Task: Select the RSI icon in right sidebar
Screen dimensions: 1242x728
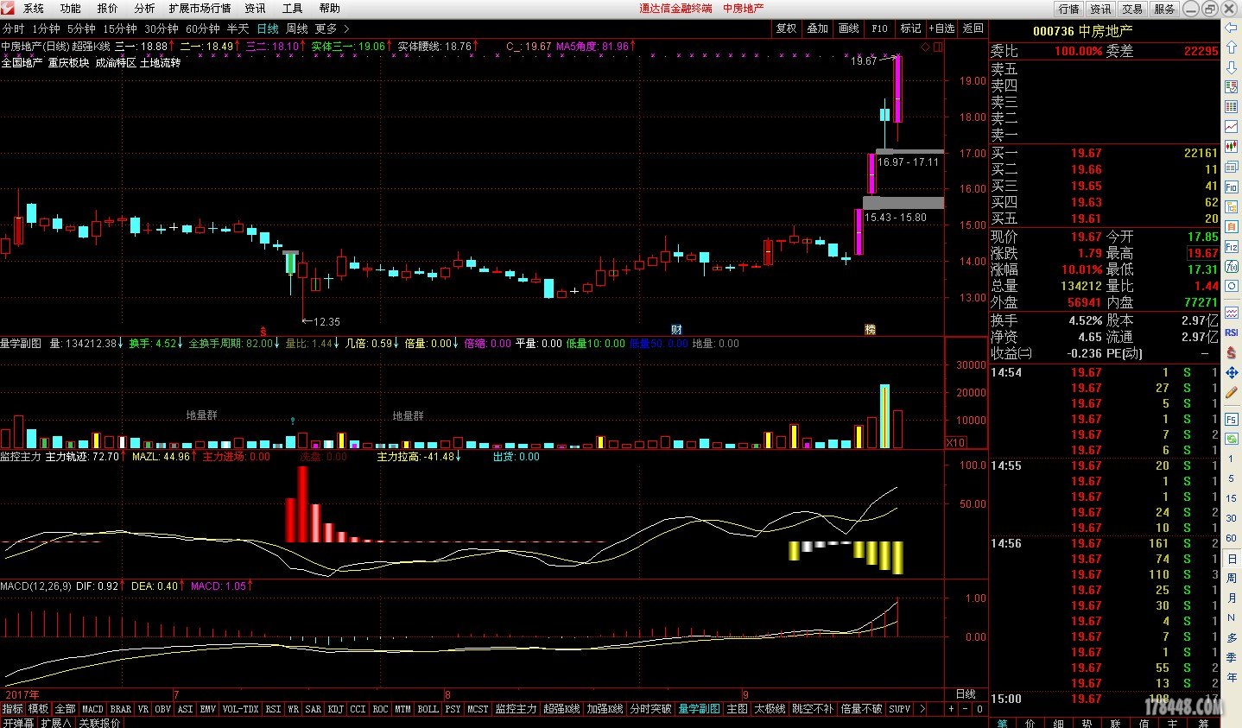Action: tap(1232, 332)
